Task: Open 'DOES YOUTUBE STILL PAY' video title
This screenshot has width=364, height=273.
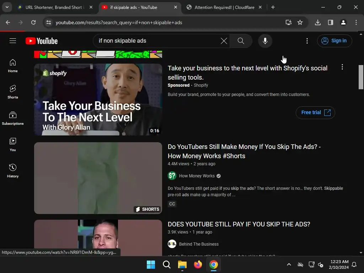Action: click(x=239, y=224)
